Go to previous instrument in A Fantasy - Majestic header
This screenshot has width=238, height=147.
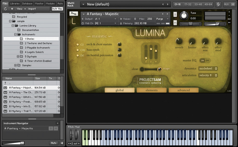click(x=162, y=14)
